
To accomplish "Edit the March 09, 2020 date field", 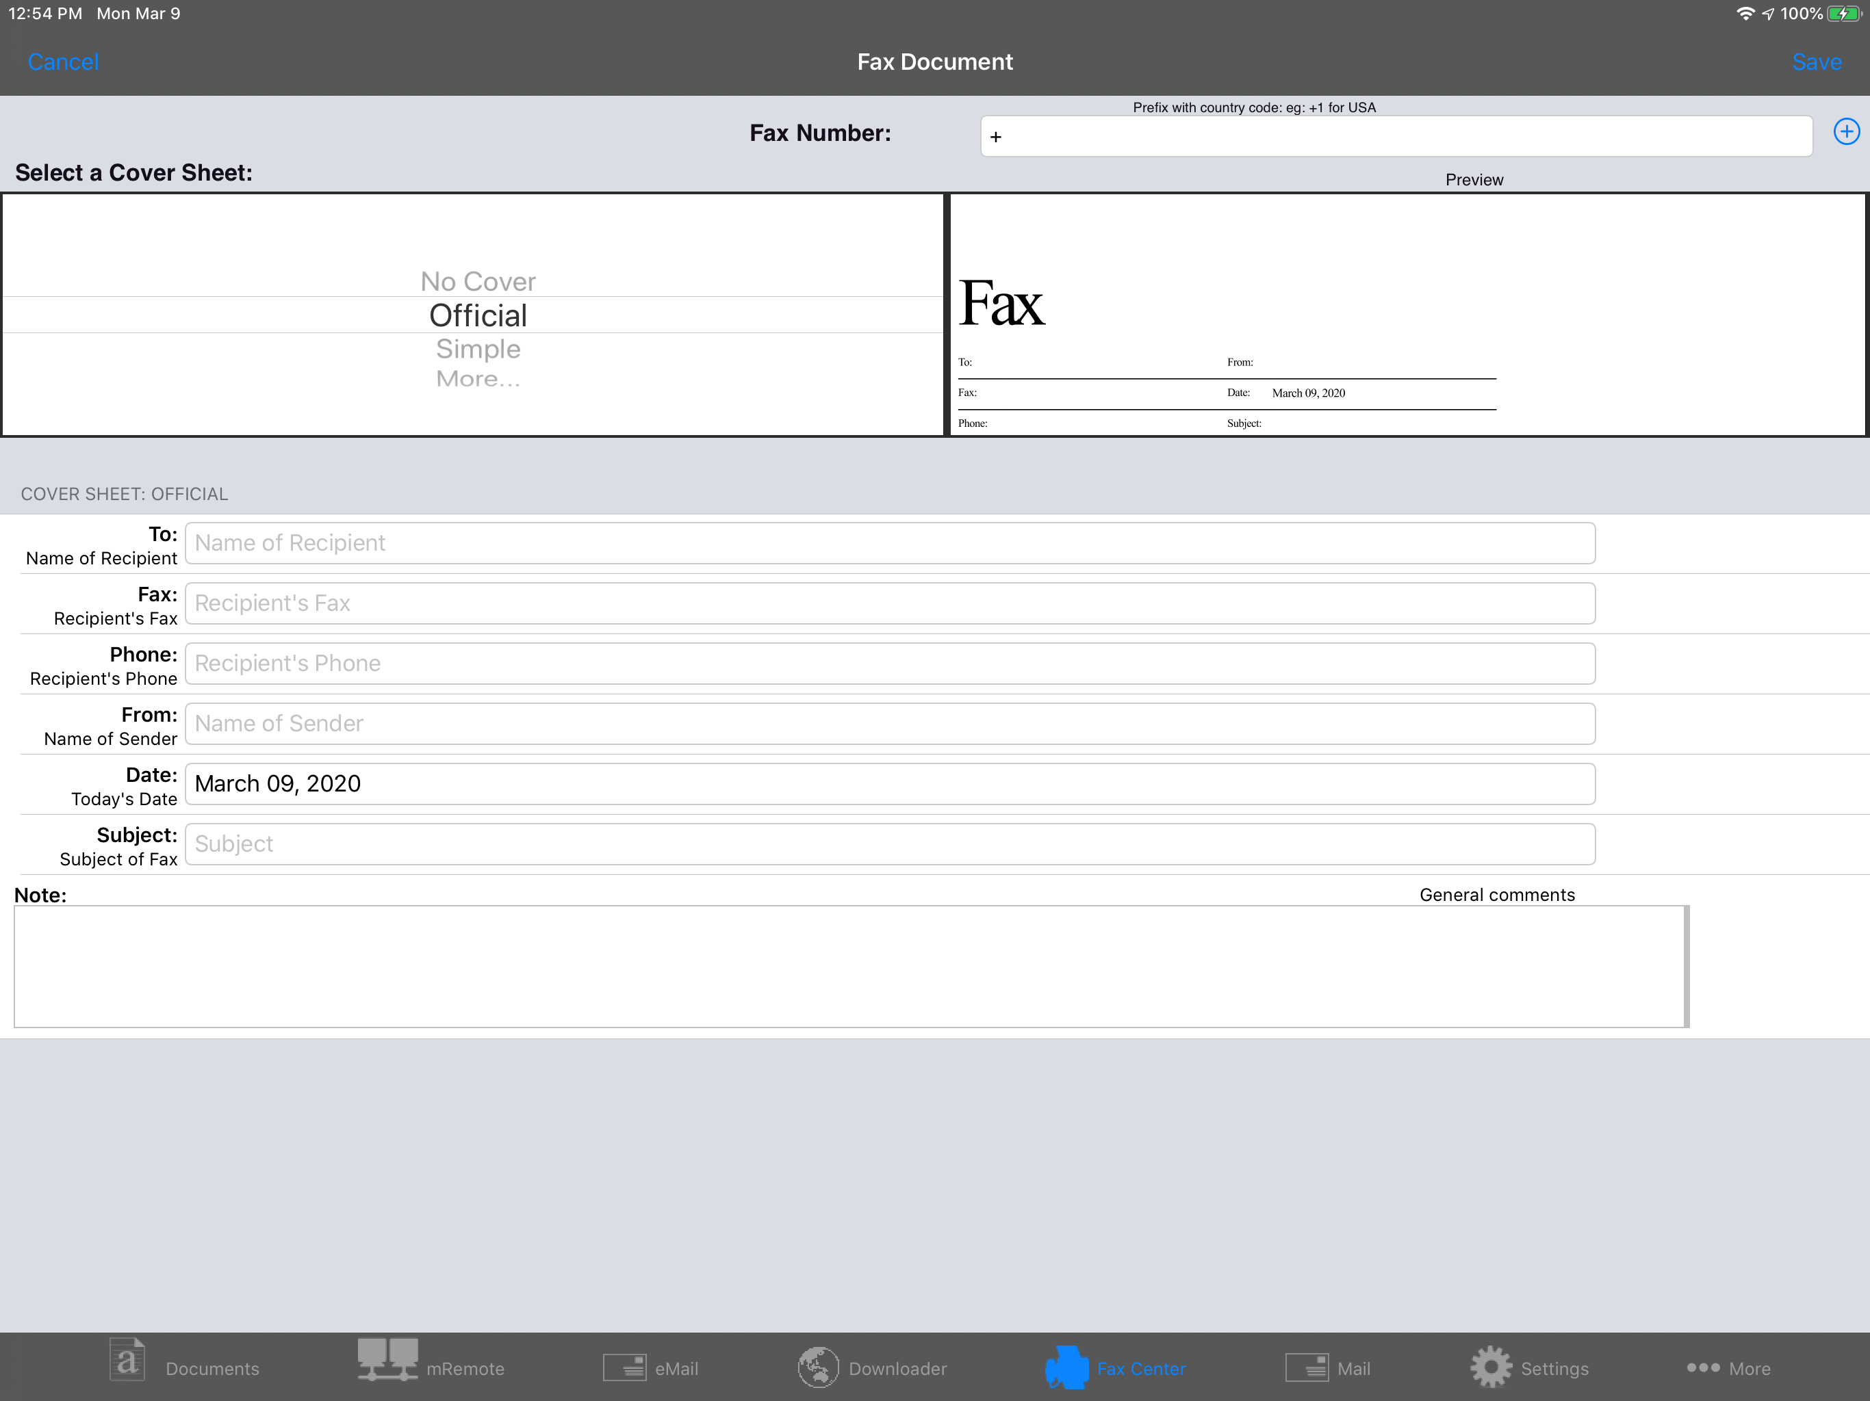I will click(x=891, y=783).
